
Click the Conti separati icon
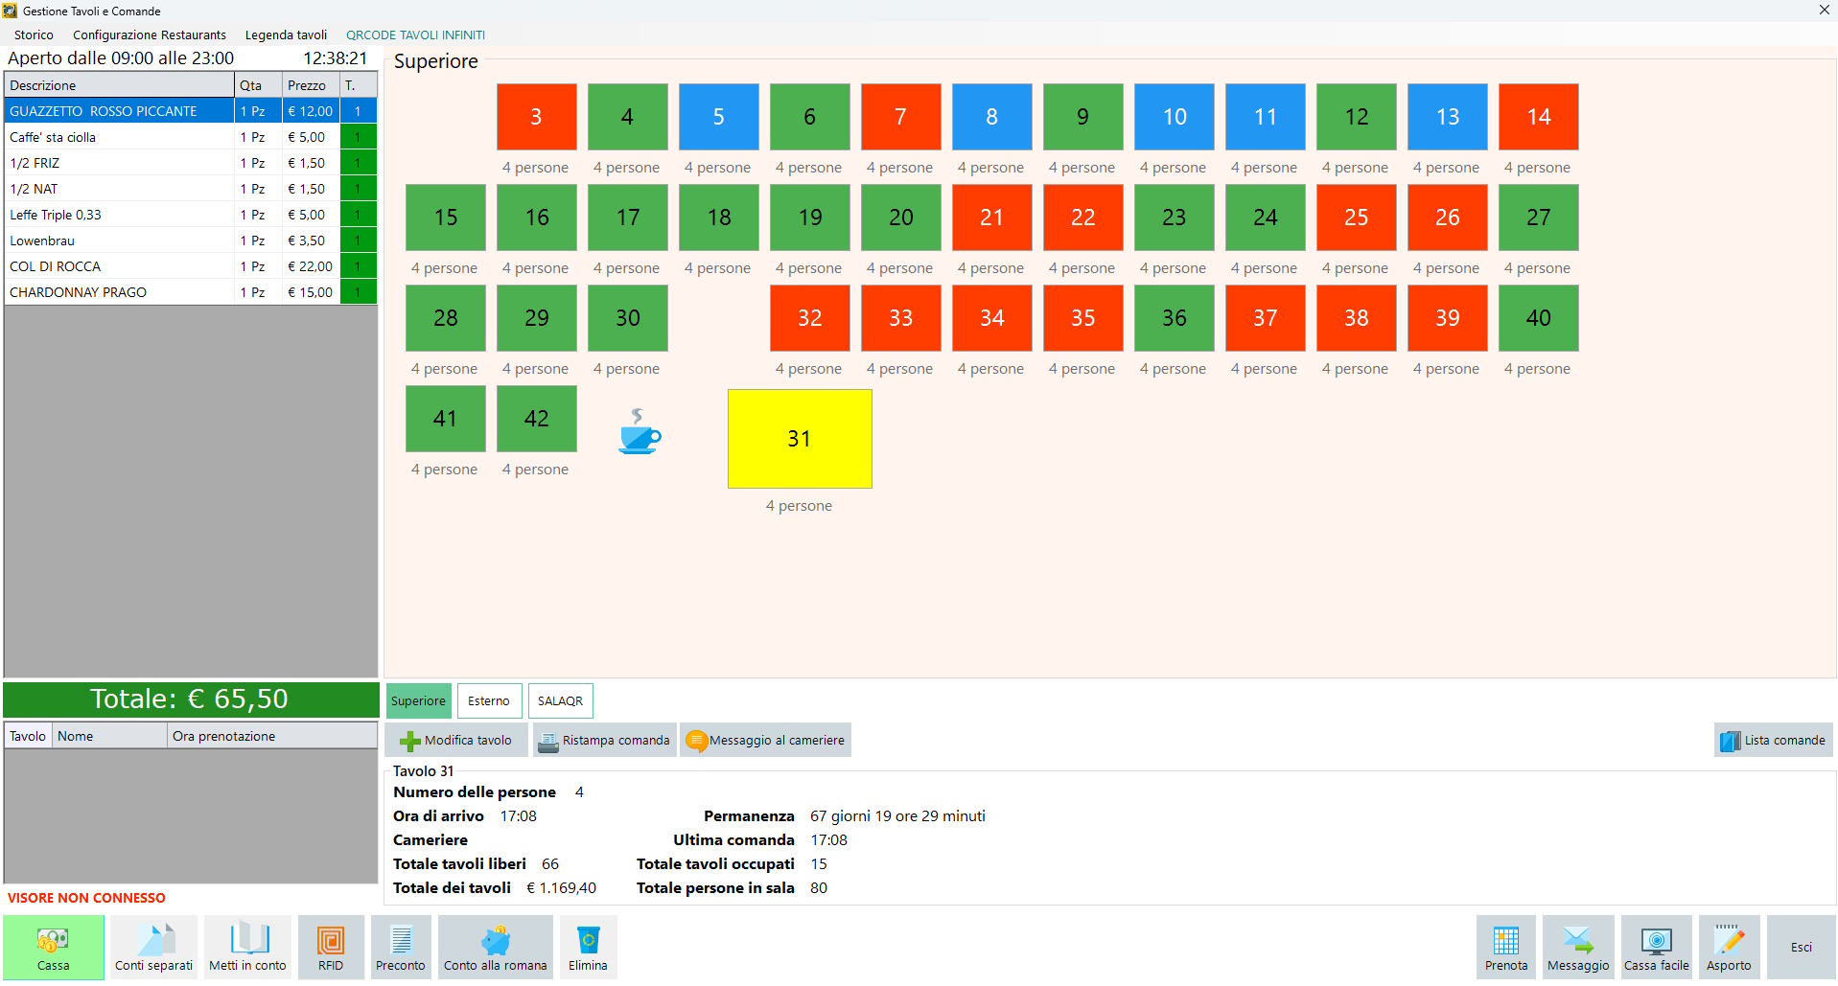[153, 947]
